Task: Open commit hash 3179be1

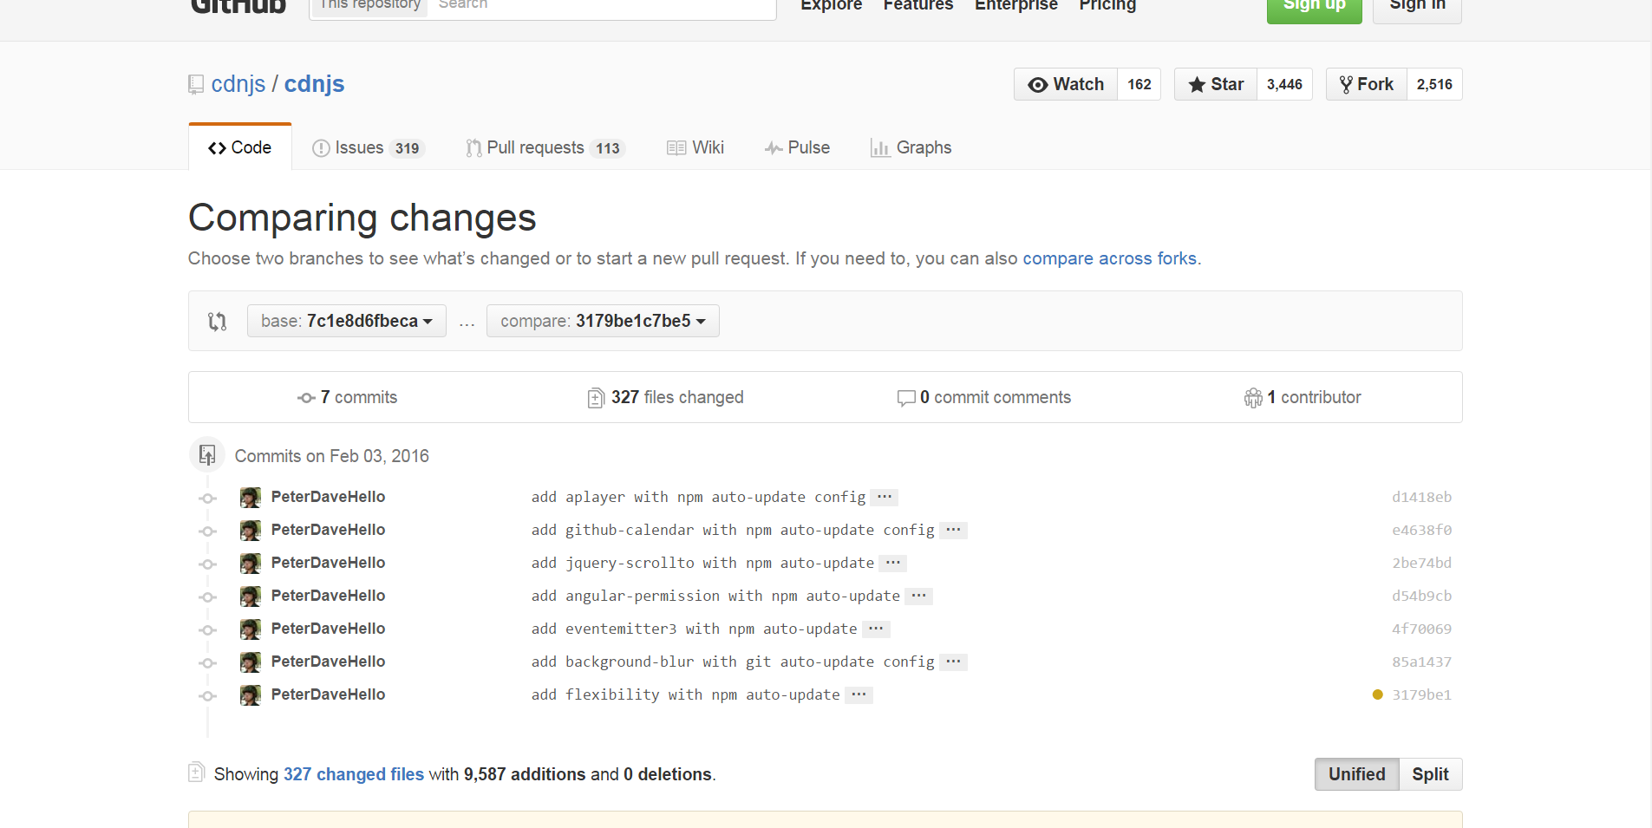Action: tap(1421, 694)
